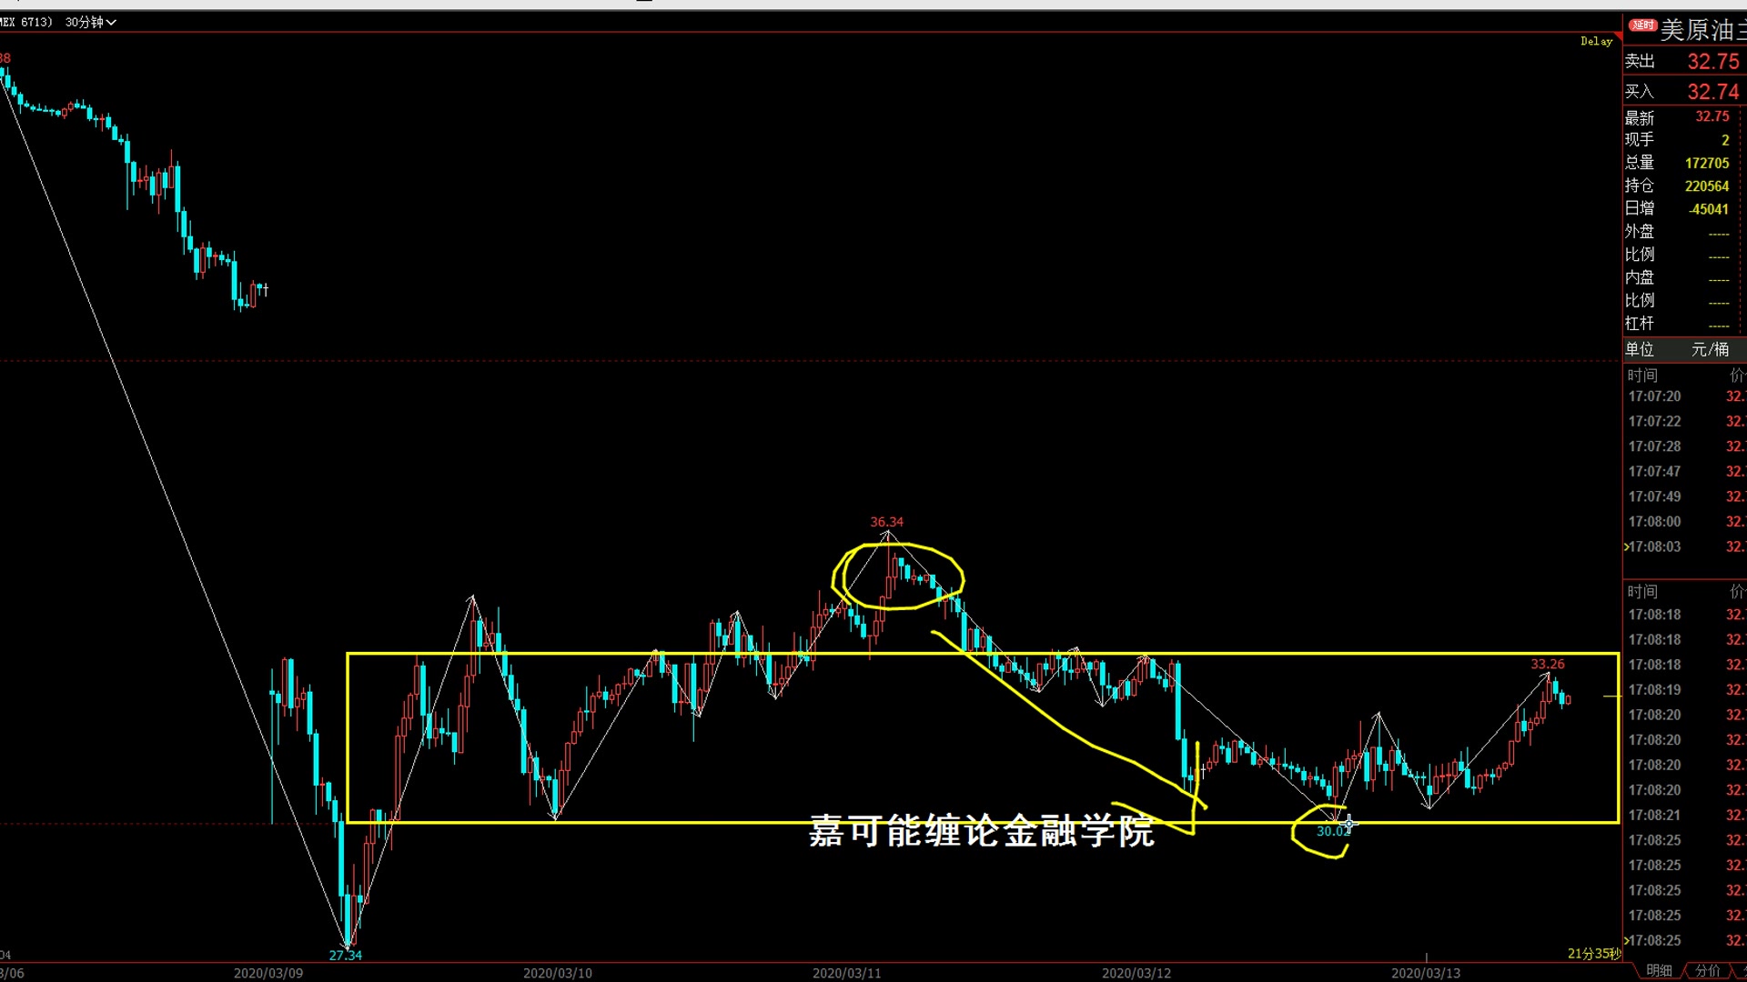1747x982 pixels.
Task: Select the 17:08:21 tick row
Action: pos(1654,815)
